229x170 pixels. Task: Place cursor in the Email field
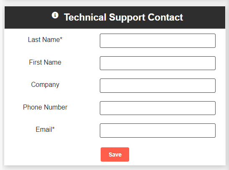158,131
